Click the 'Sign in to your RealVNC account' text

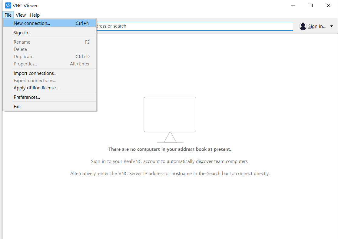coord(170,161)
